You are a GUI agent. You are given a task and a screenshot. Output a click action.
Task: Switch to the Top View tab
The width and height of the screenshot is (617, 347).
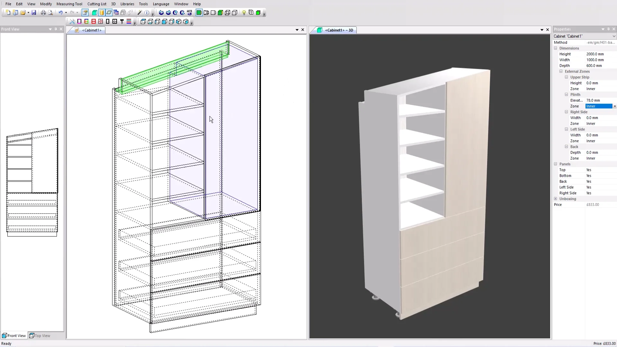(x=42, y=335)
